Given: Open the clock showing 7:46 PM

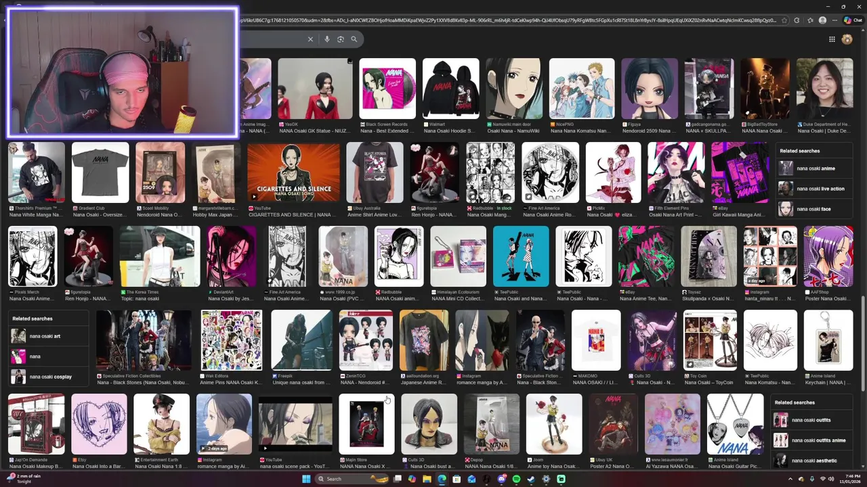Looking at the screenshot, I should point(851,479).
